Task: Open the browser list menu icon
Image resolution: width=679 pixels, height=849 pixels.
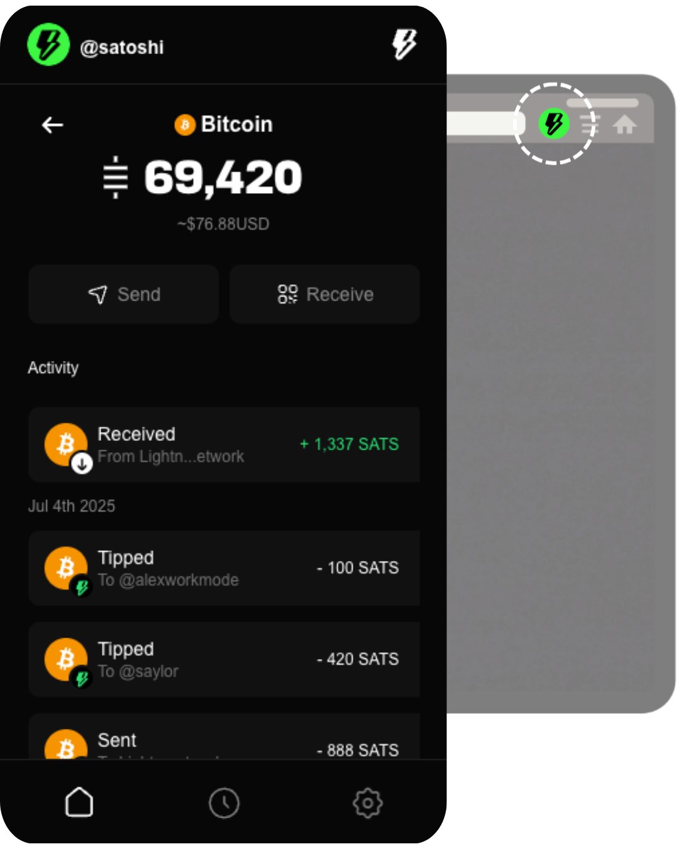Action: (589, 125)
